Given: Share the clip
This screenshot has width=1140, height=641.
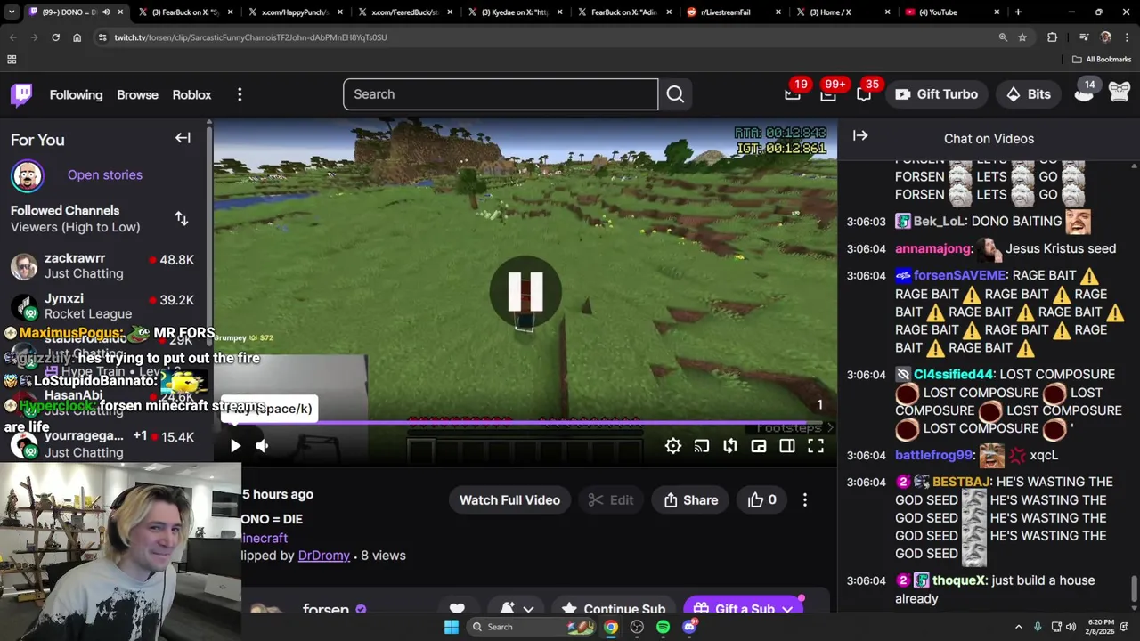Looking at the screenshot, I should point(691,500).
